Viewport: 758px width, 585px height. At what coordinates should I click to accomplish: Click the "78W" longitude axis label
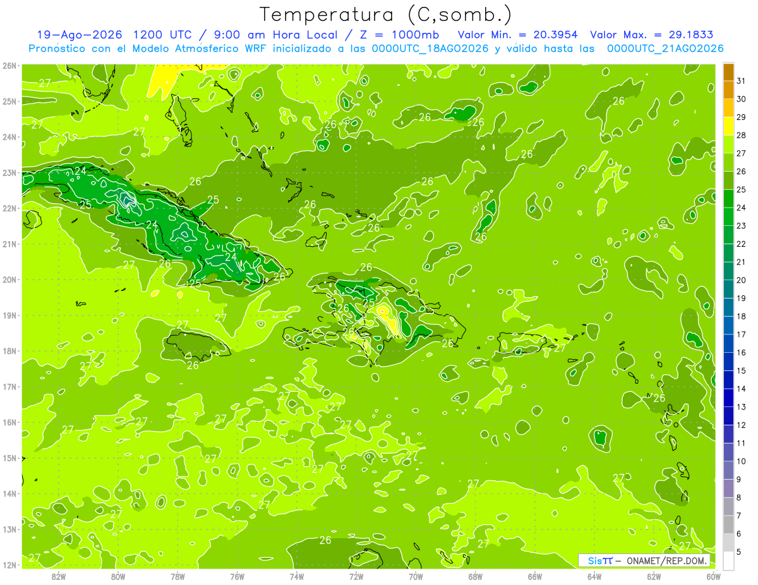click(x=177, y=576)
